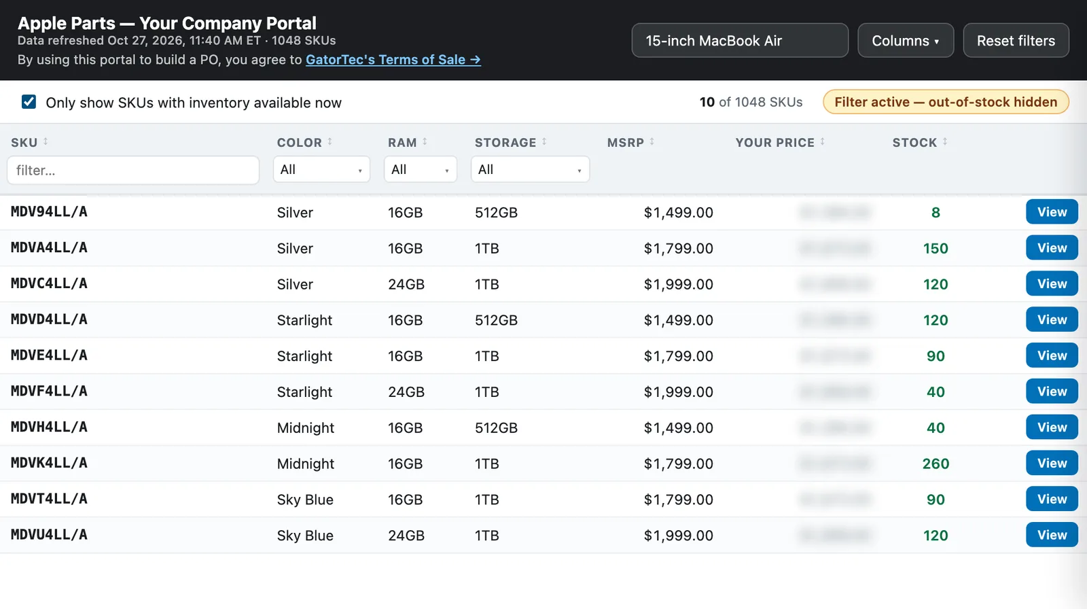Screen dimensions: 1087x609
Task: Click the 15-inch MacBook Air search field
Action: (740, 41)
